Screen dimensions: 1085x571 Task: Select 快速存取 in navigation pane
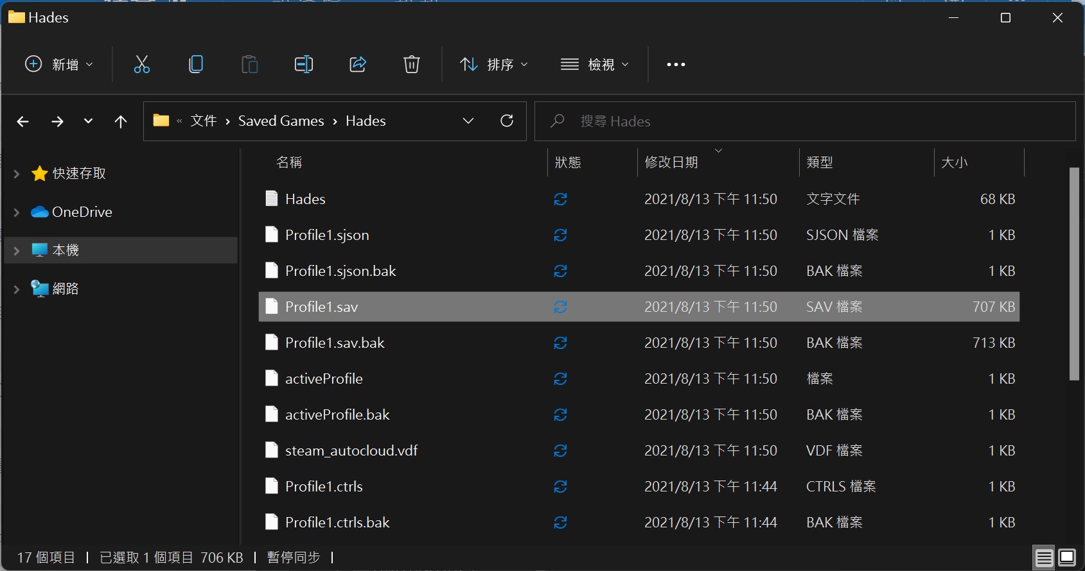(x=79, y=173)
